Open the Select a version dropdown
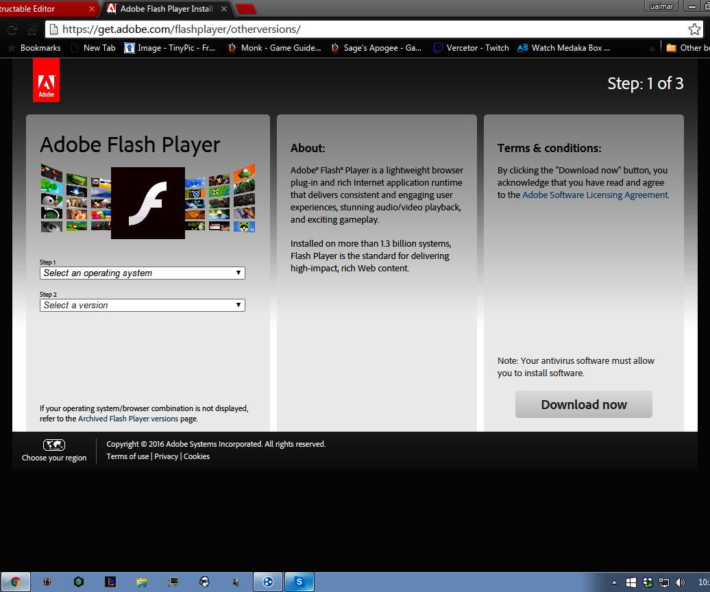710x592 pixels. [x=142, y=305]
